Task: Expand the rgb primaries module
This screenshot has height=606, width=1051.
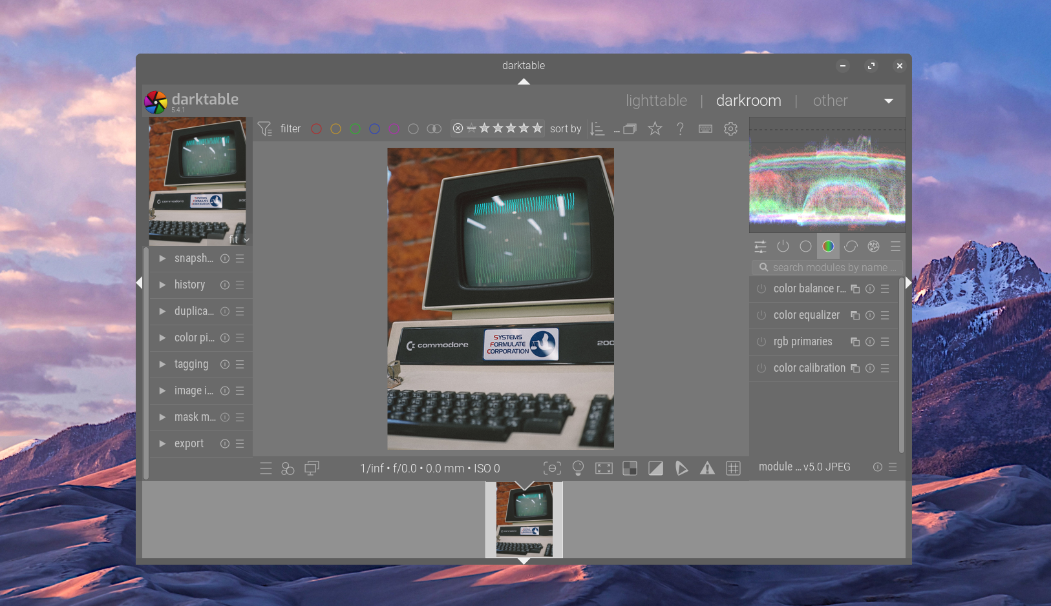Action: pyautogui.click(x=803, y=341)
